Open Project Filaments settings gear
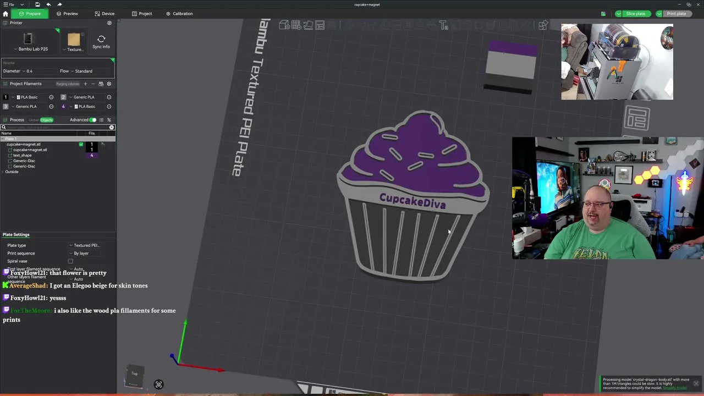 pos(109,84)
